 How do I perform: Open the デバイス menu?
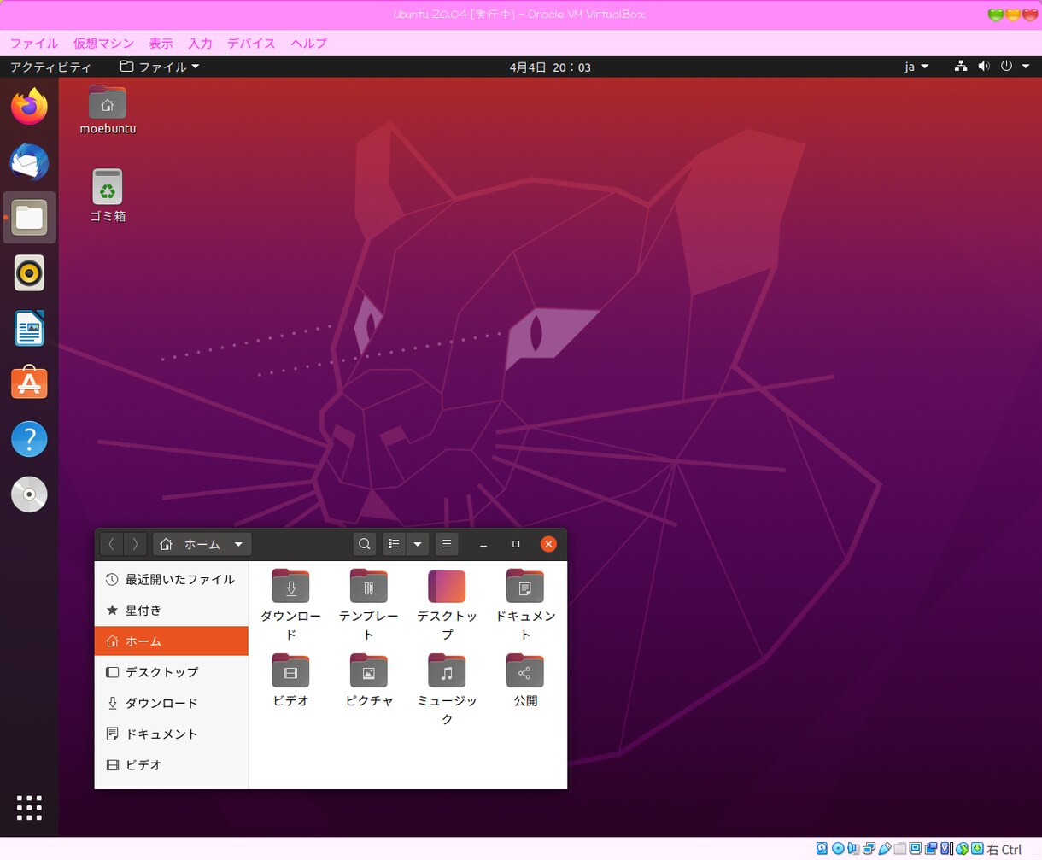[251, 44]
